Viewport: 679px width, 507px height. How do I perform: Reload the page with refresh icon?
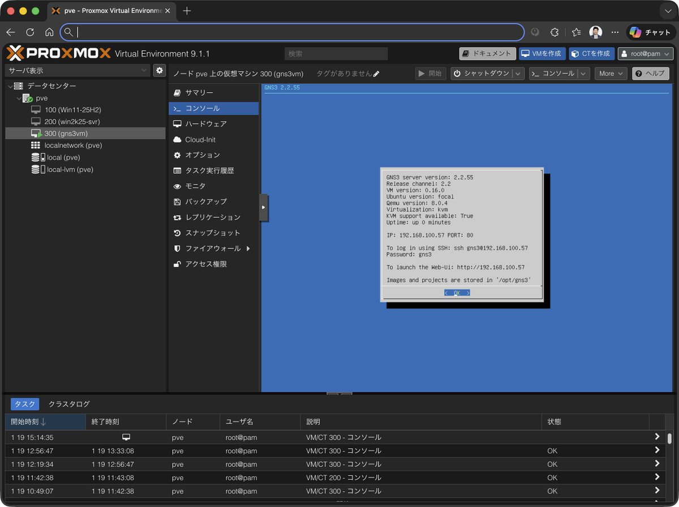[30, 32]
